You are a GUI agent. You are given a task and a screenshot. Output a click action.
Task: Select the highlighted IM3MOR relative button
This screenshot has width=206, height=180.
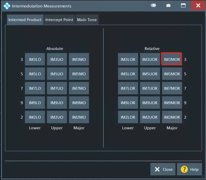(172, 60)
